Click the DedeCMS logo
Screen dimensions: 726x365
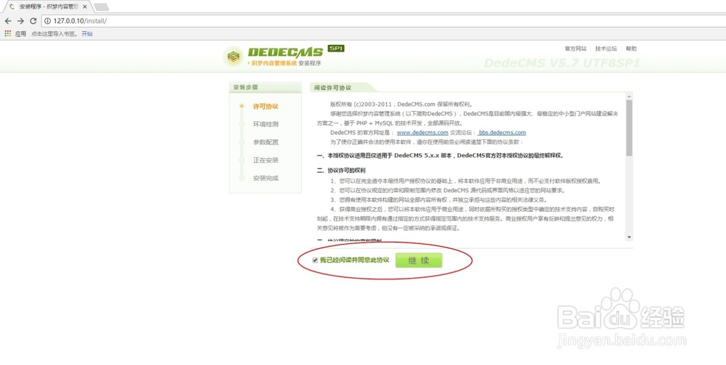tap(283, 57)
